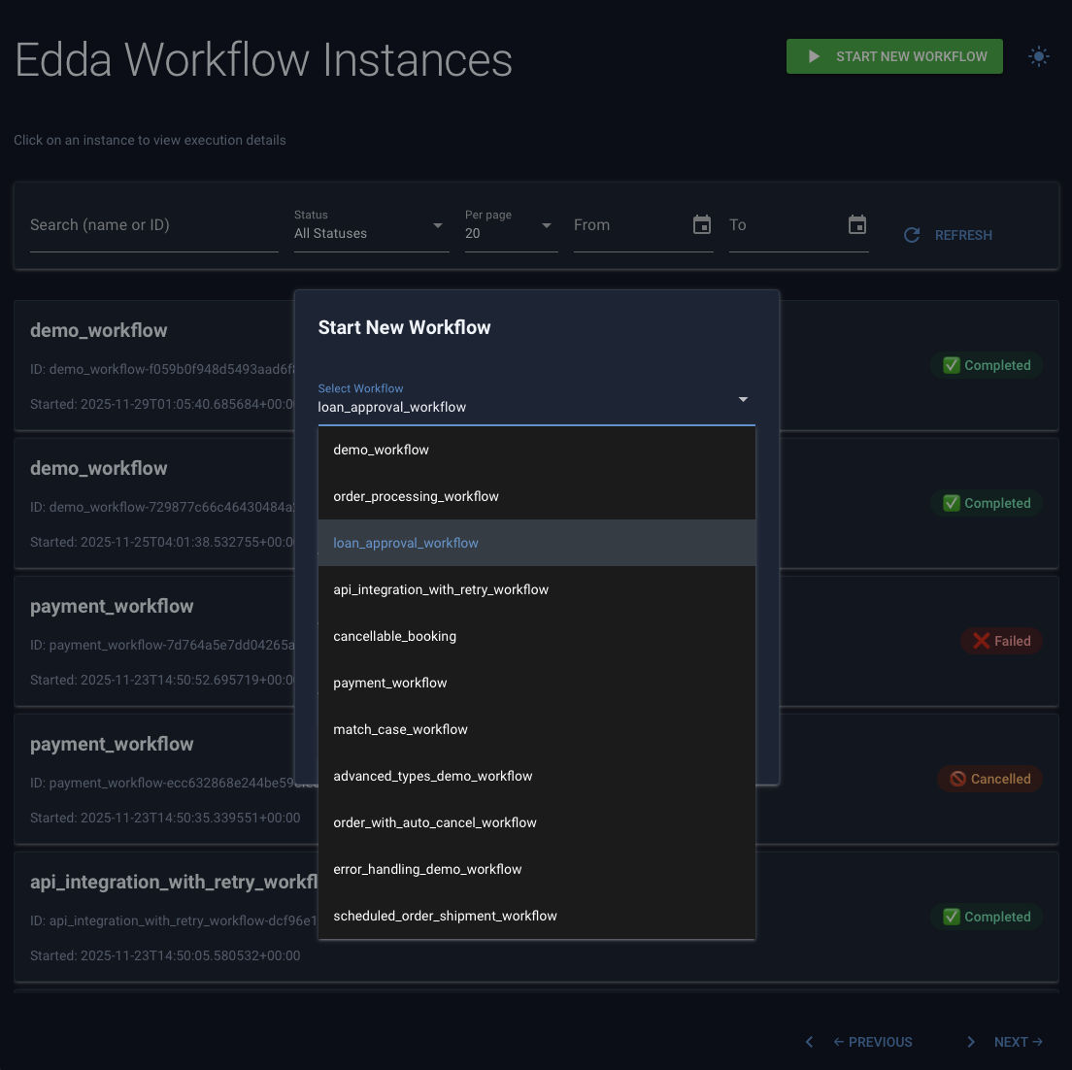Click the left chevron pagination icon
This screenshot has width=1072, height=1070.
[x=809, y=1042]
